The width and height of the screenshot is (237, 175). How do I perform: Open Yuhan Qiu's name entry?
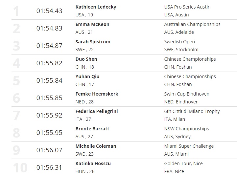[x=87, y=77]
